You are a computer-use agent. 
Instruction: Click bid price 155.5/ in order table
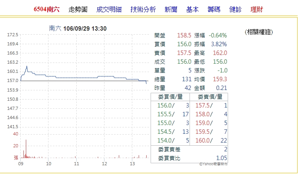[166, 114]
